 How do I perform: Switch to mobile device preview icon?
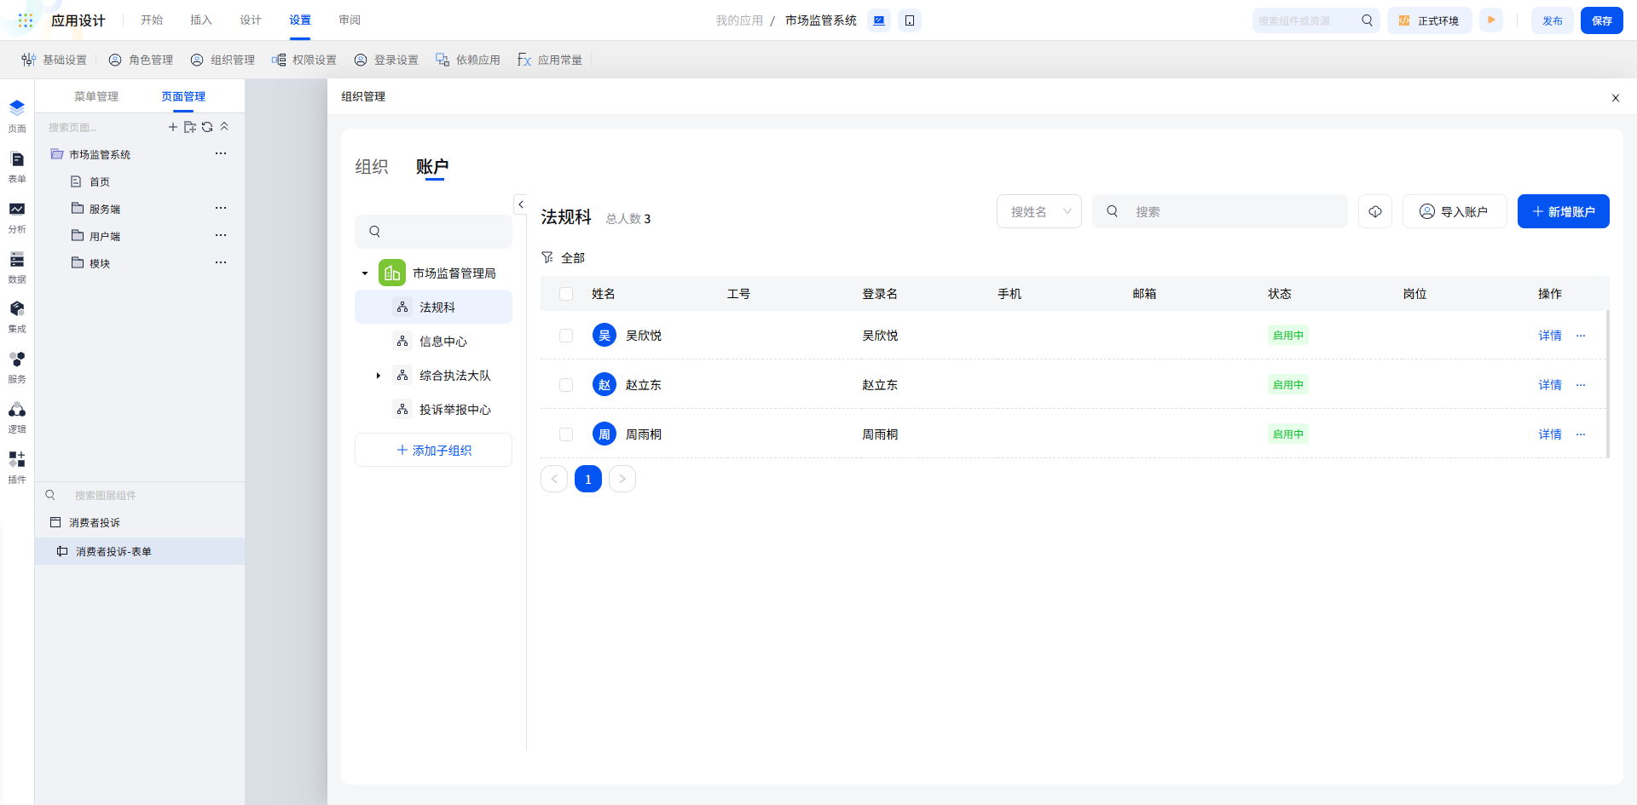coord(910,20)
